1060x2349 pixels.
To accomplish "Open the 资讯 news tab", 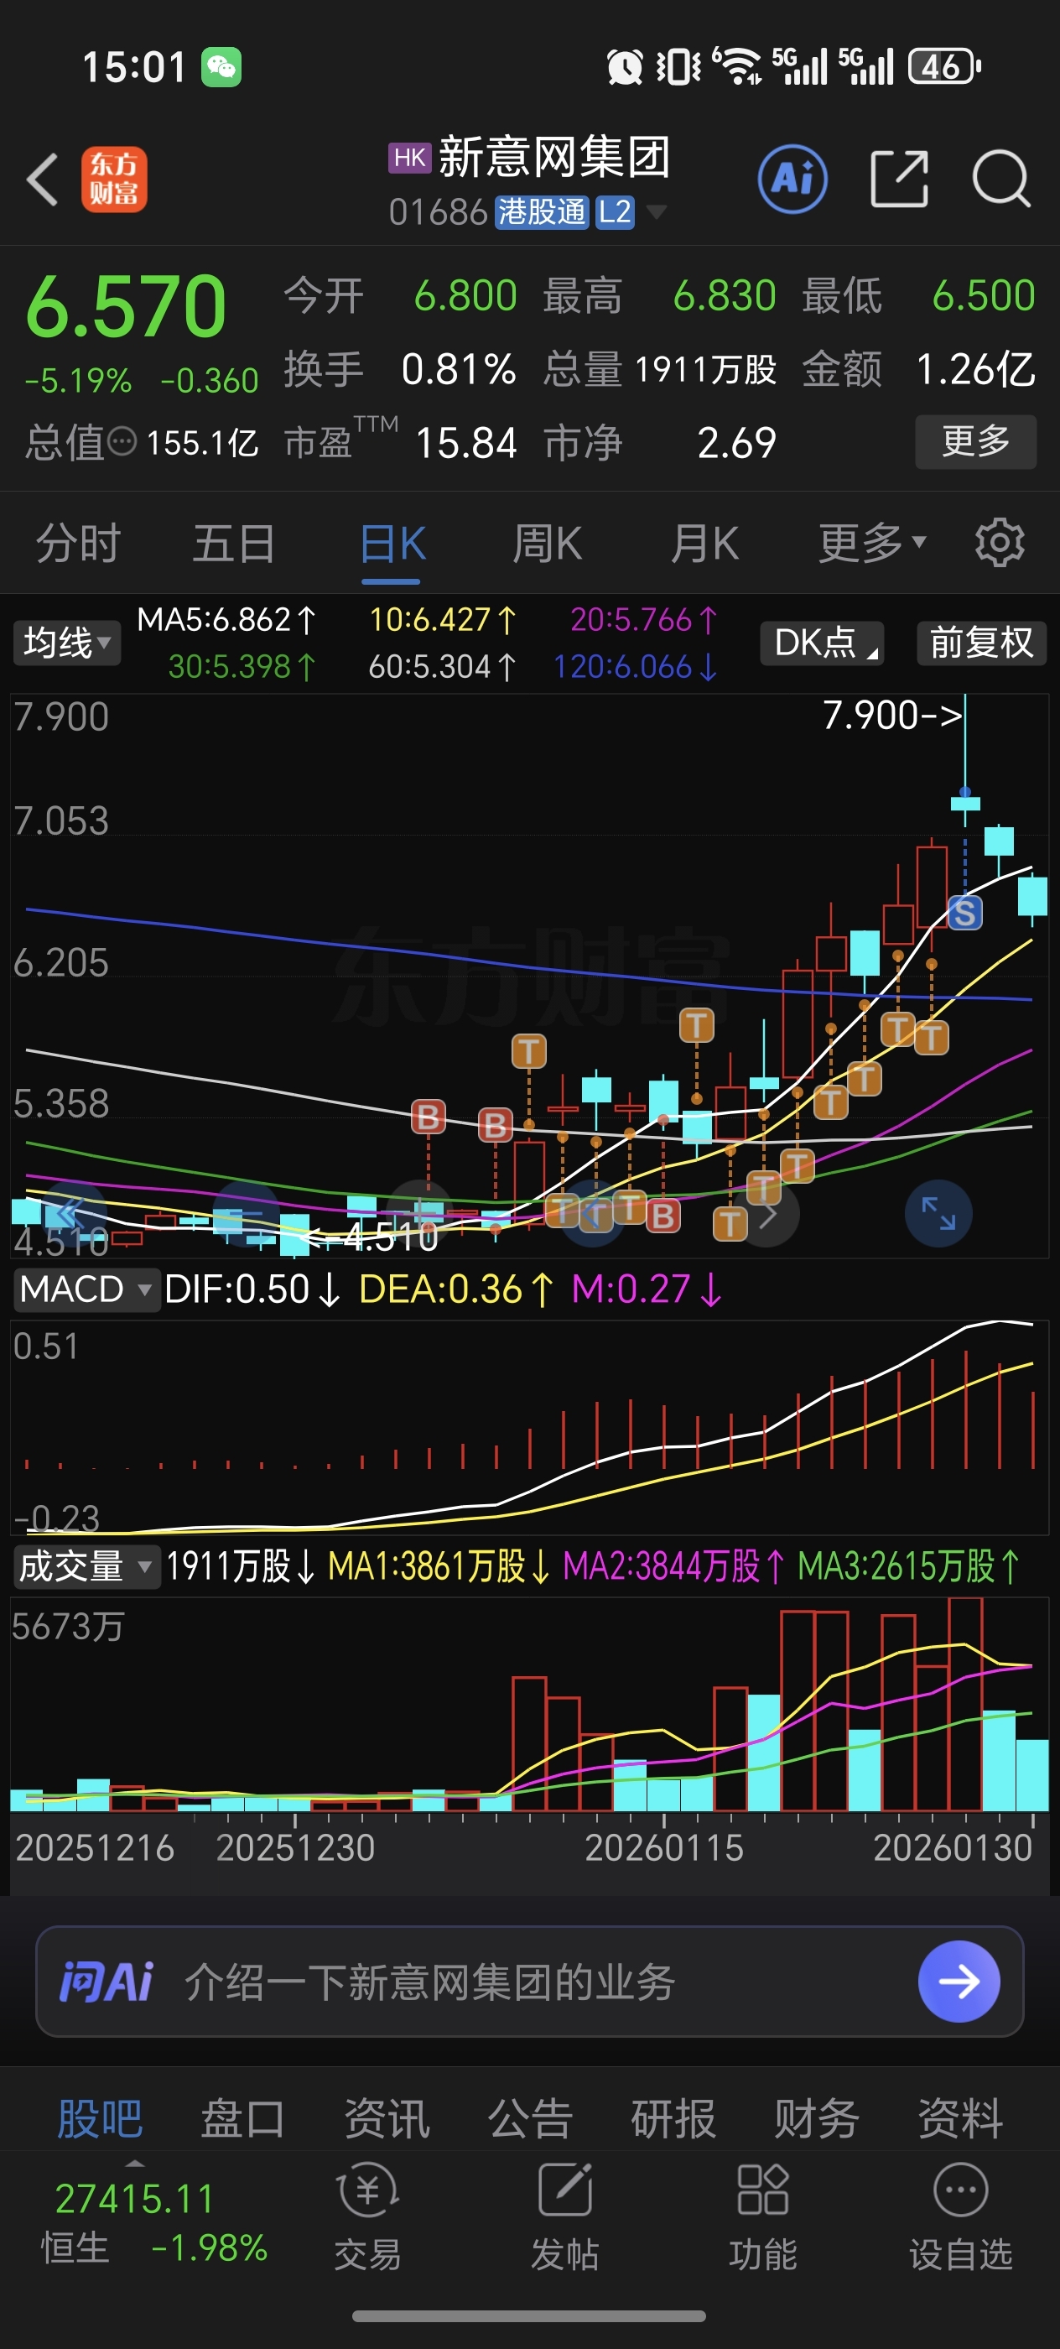I will [387, 2118].
